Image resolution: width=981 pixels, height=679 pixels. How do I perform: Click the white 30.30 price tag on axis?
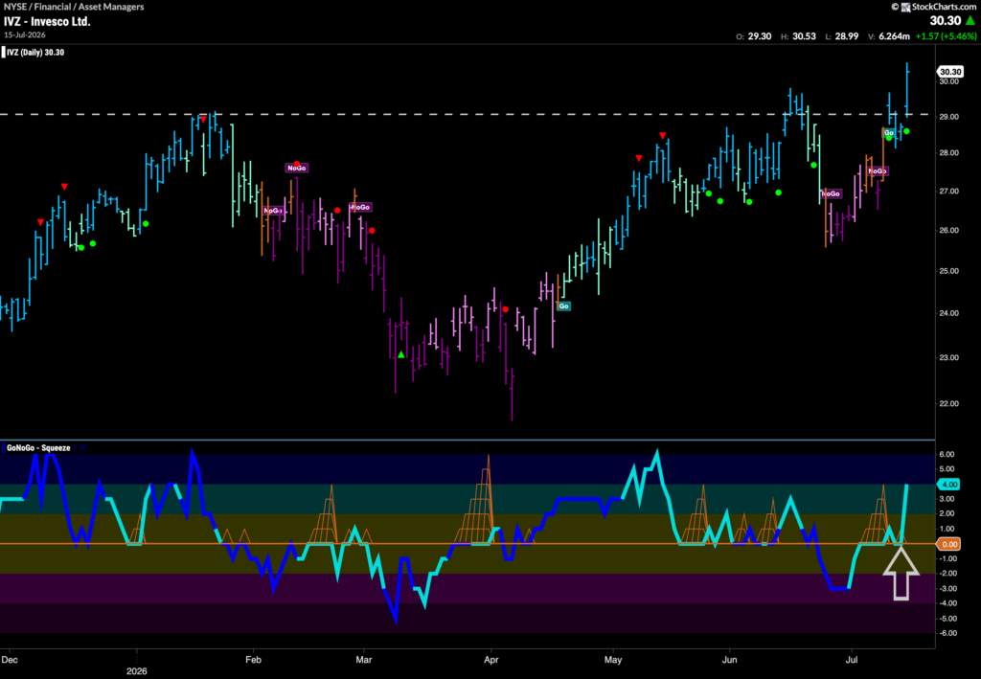[x=950, y=72]
